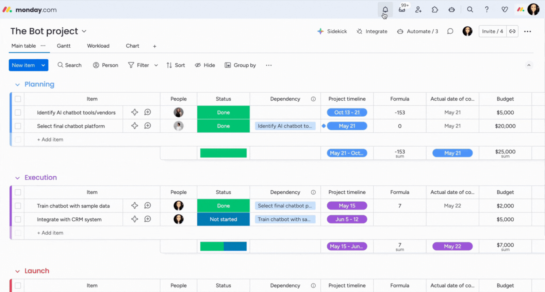545x292 pixels.
Task: Click the magnifier search icon in top bar
Action: coord(470,9)
